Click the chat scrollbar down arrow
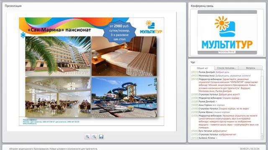Viewport: 268px width, 150px height. [262, 138]
